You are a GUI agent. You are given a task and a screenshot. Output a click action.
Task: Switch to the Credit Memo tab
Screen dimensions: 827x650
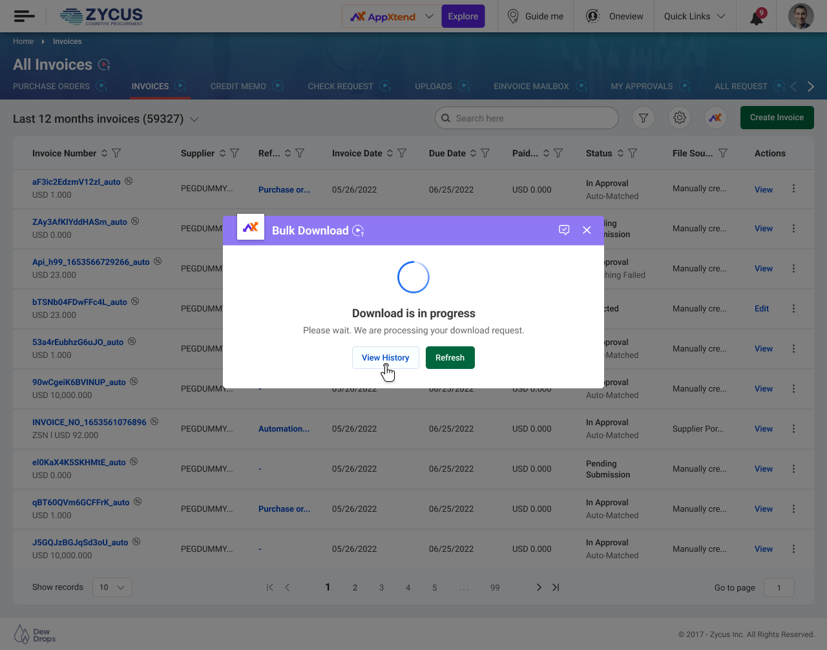pyautogui.click(x=238, y=87)
